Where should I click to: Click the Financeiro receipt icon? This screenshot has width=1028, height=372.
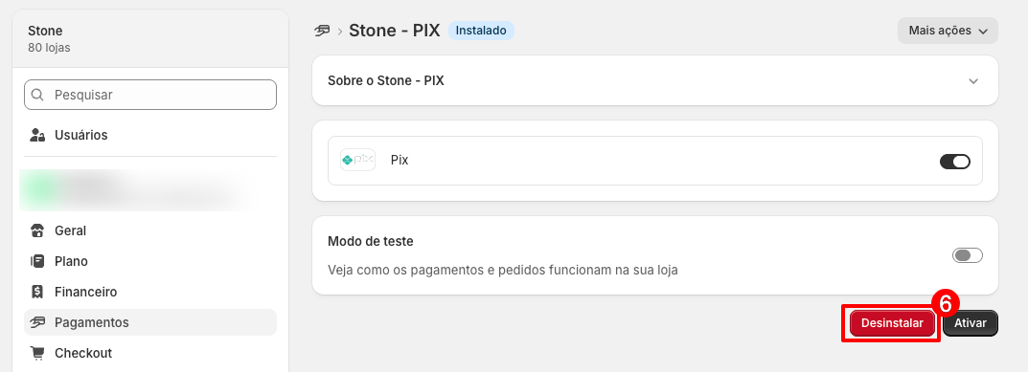(37, 292)
